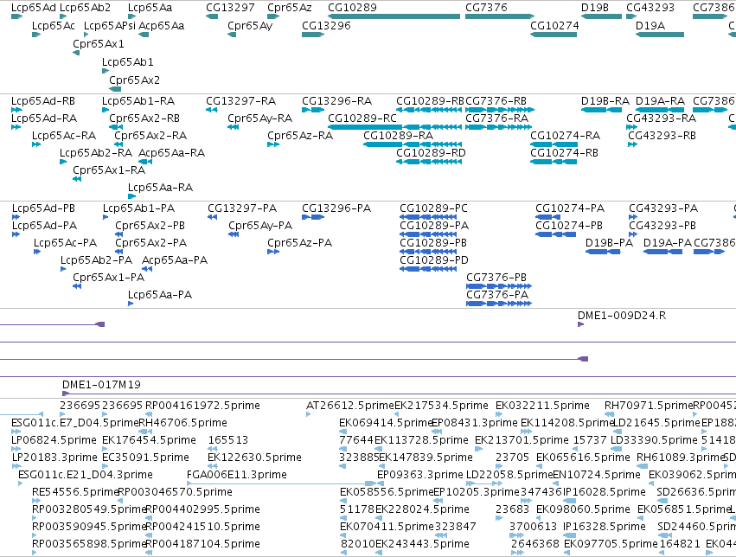Select protein label D19B-PA
This screenshot has height=557, width=736.
[609, 242]
